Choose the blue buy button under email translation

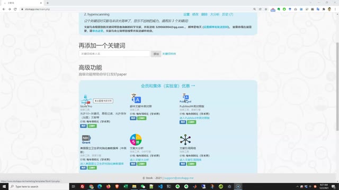click(x=133, y=118)
